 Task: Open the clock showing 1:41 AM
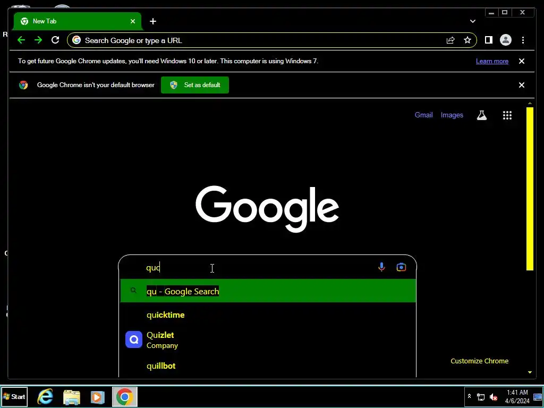coord(517,396)
